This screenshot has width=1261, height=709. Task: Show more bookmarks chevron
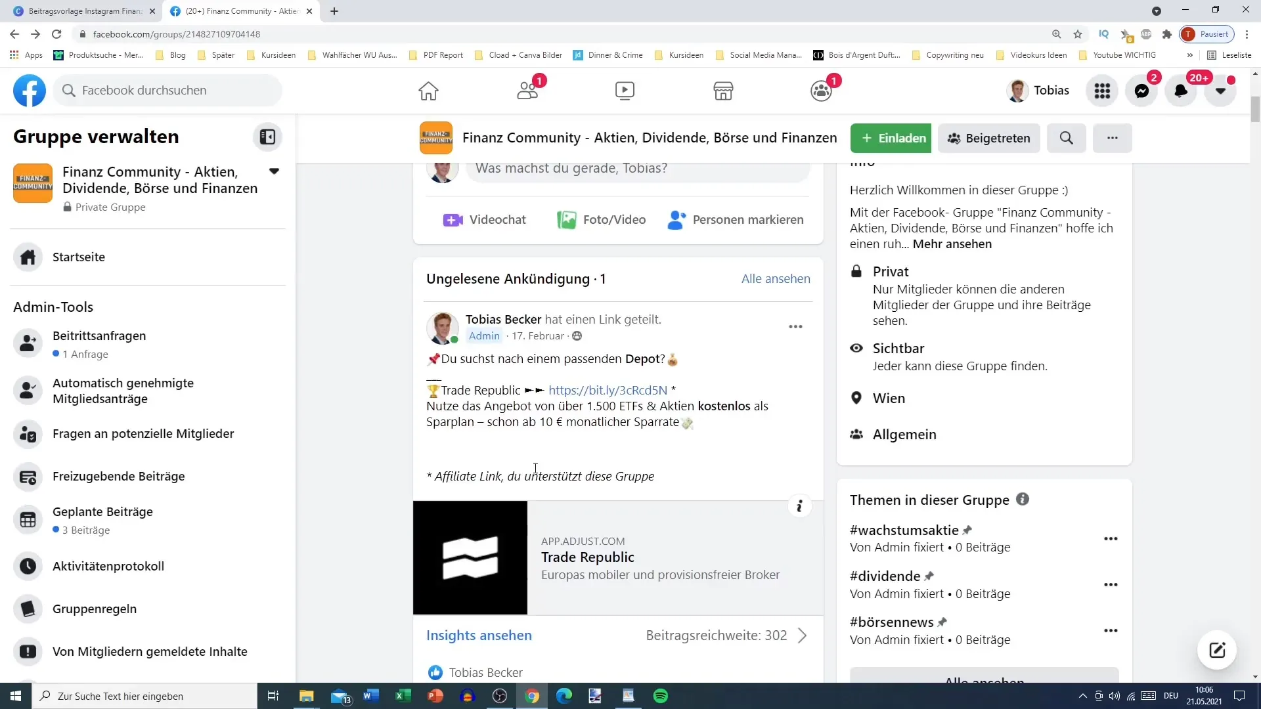pyautogui.click(x=1190, y=55)
